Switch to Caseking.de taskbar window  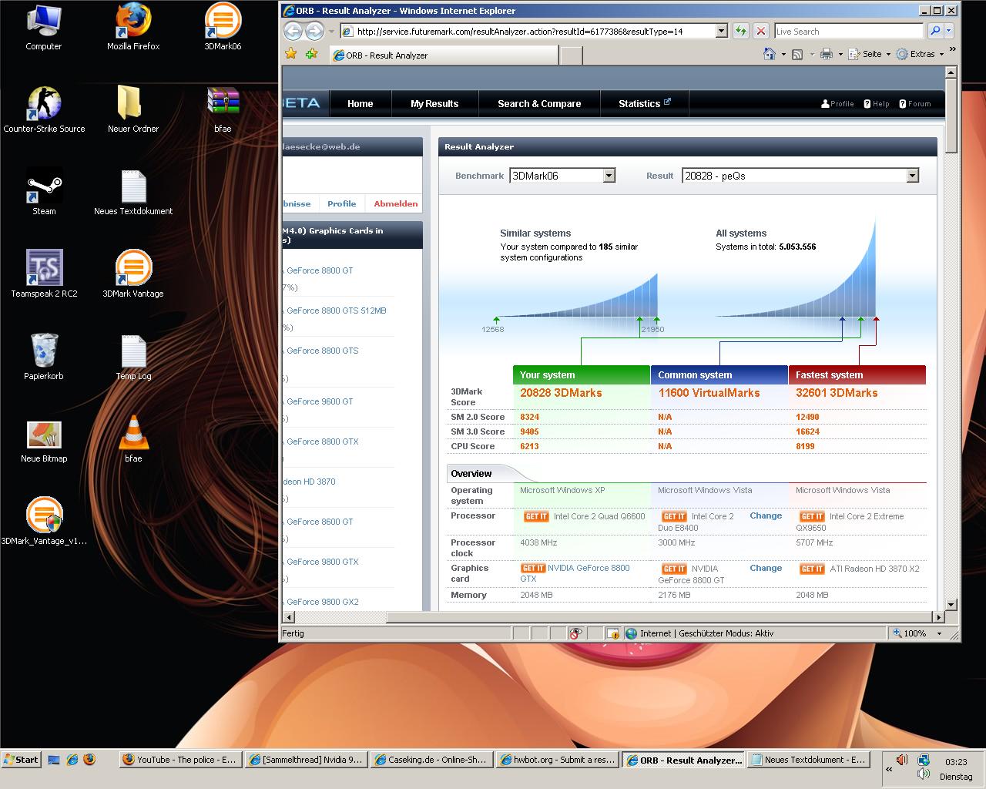tap(431, 760)
